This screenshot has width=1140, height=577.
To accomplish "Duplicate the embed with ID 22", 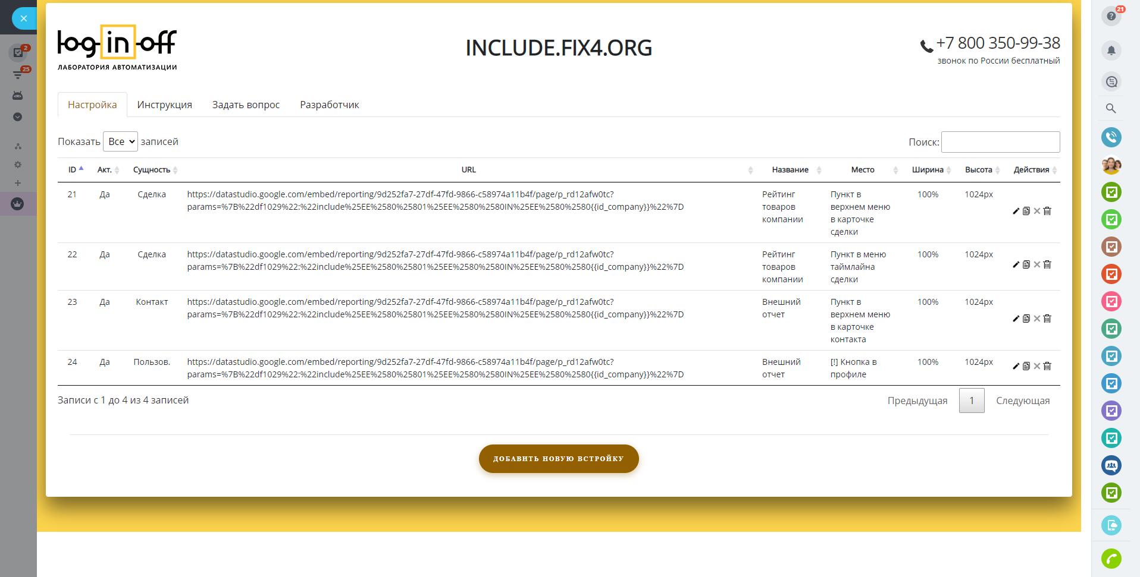I will [x=1026, y=264].
